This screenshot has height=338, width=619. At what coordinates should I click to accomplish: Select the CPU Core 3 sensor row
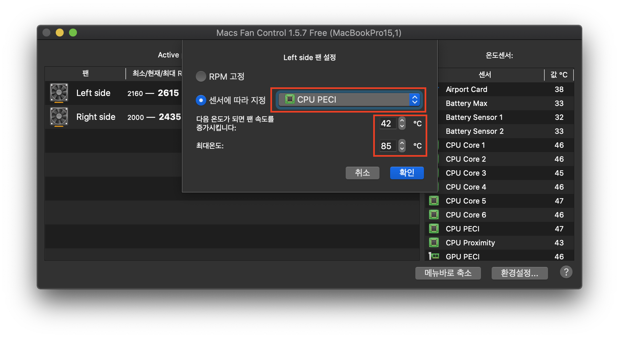506,173
